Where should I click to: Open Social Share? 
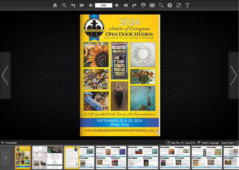pos(230,143)
